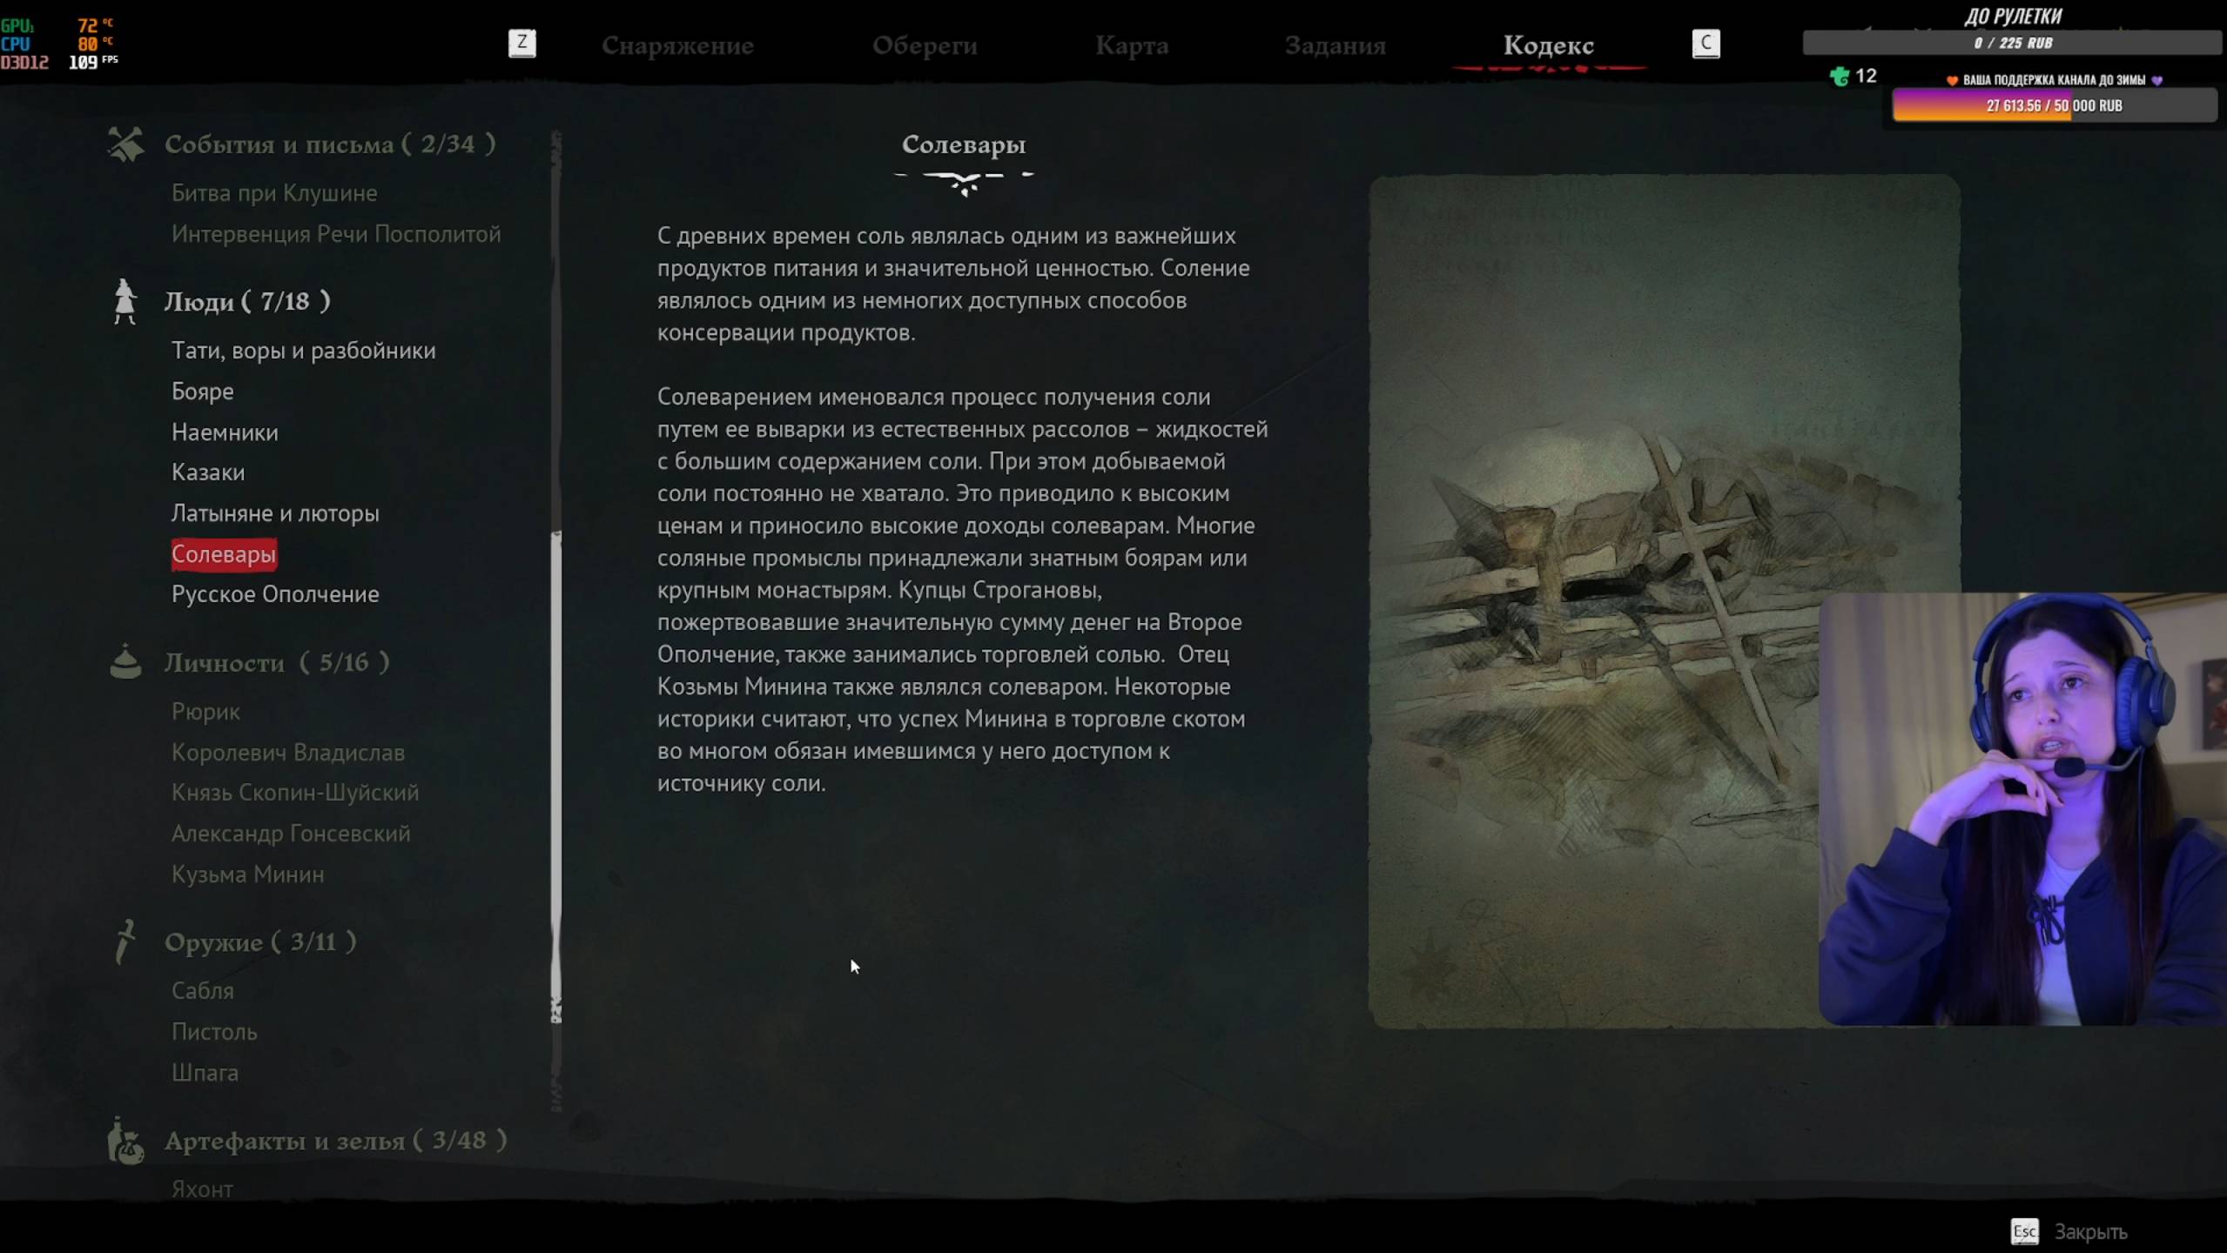Switch to the Снаряжение tab

(677, 45)
